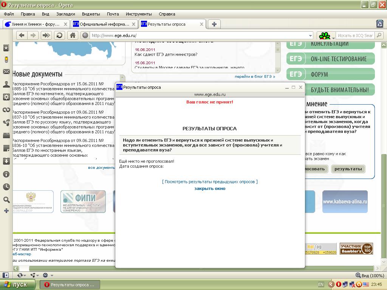Open the Mail panel envelope icon
This screenshot has width=387, height=290.
[6, 72]
